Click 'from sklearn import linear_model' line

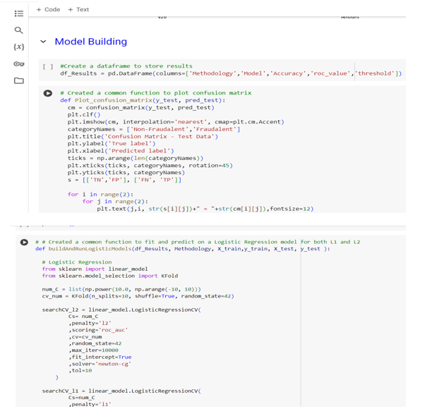(x=95, y=269)
